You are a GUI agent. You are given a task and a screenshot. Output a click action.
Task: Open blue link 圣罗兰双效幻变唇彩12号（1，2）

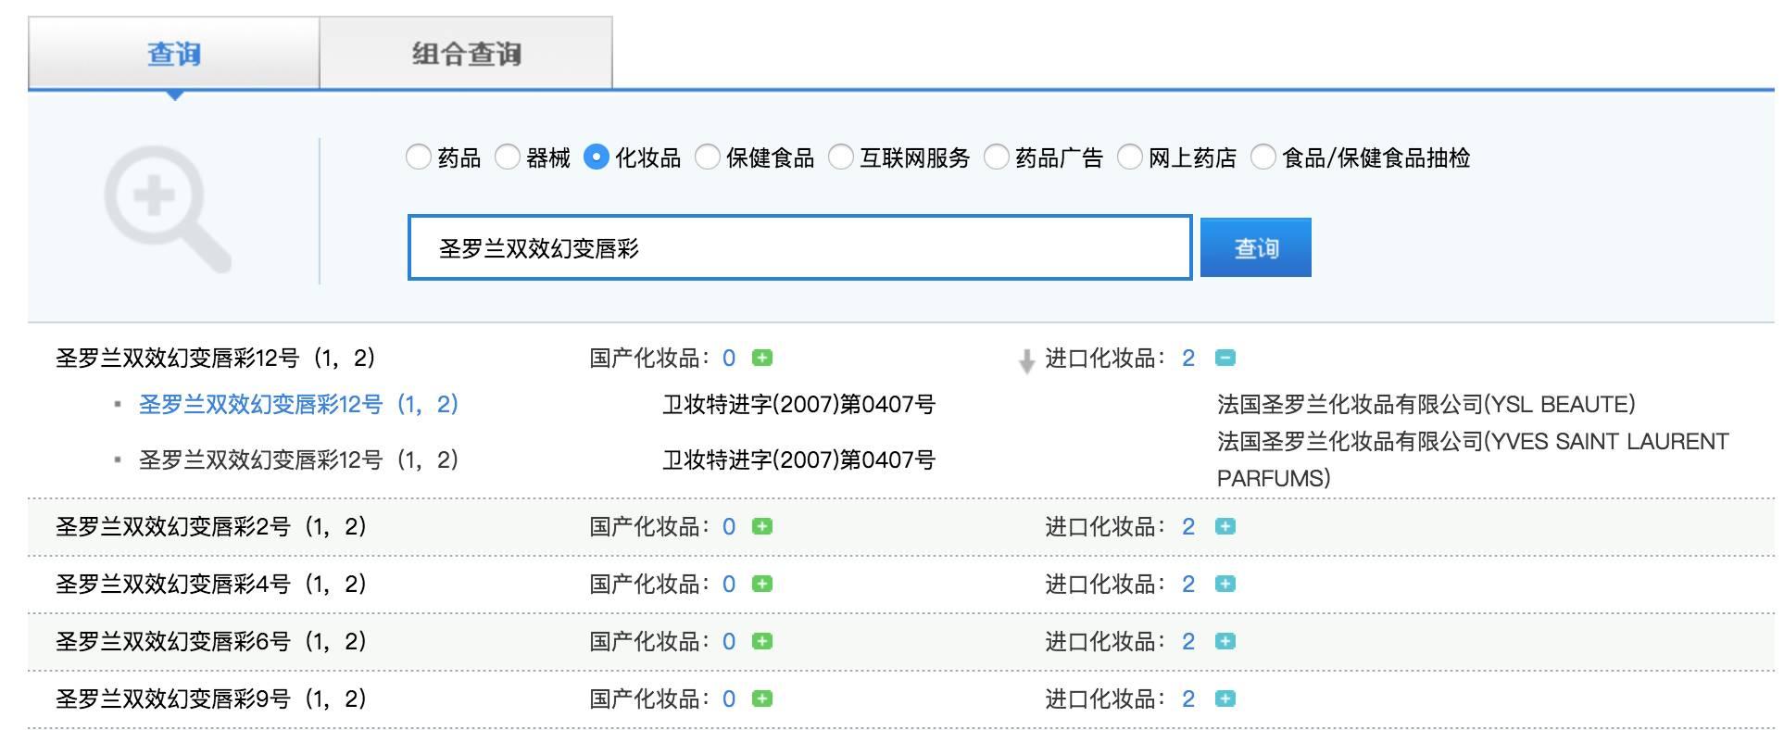(298, 405)
